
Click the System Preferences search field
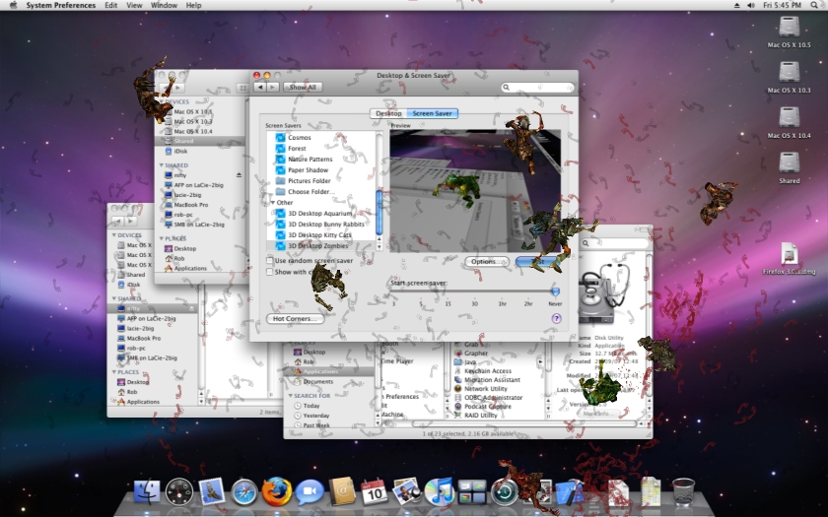point(537,87)
